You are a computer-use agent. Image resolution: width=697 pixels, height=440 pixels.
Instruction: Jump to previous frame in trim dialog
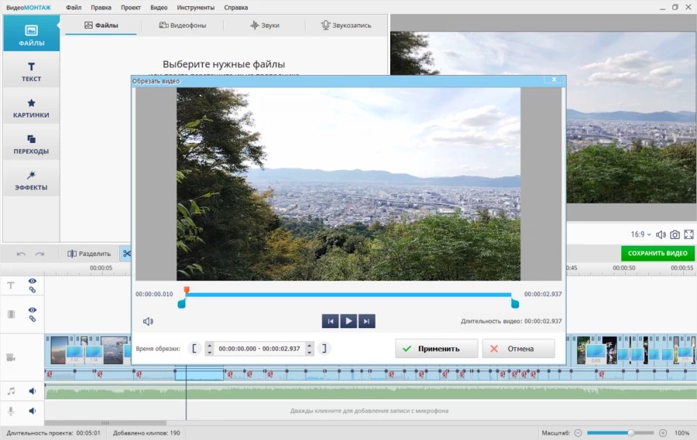(330, 321)
